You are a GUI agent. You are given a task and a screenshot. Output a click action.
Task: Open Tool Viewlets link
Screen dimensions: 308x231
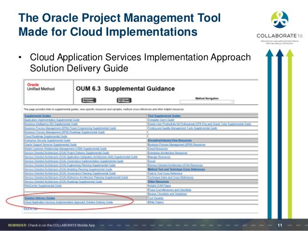tap(156, 198)
